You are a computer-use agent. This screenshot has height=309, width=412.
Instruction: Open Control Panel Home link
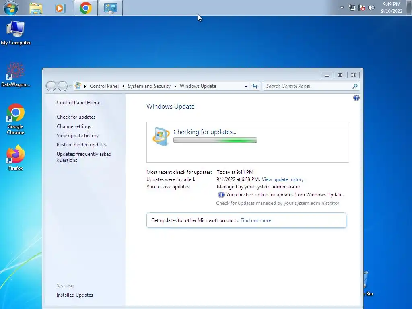(x=78, y=103)
